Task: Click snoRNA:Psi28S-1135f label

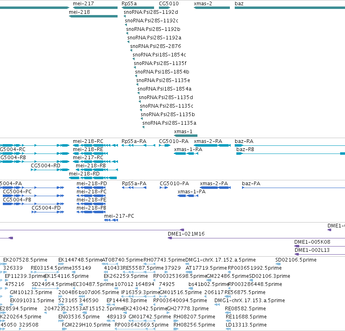Action: 160,63
